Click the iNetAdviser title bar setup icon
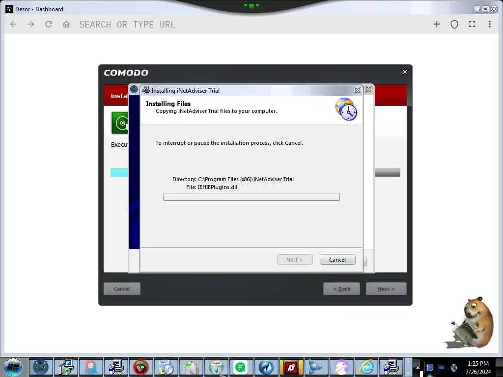 coord(146,91)
